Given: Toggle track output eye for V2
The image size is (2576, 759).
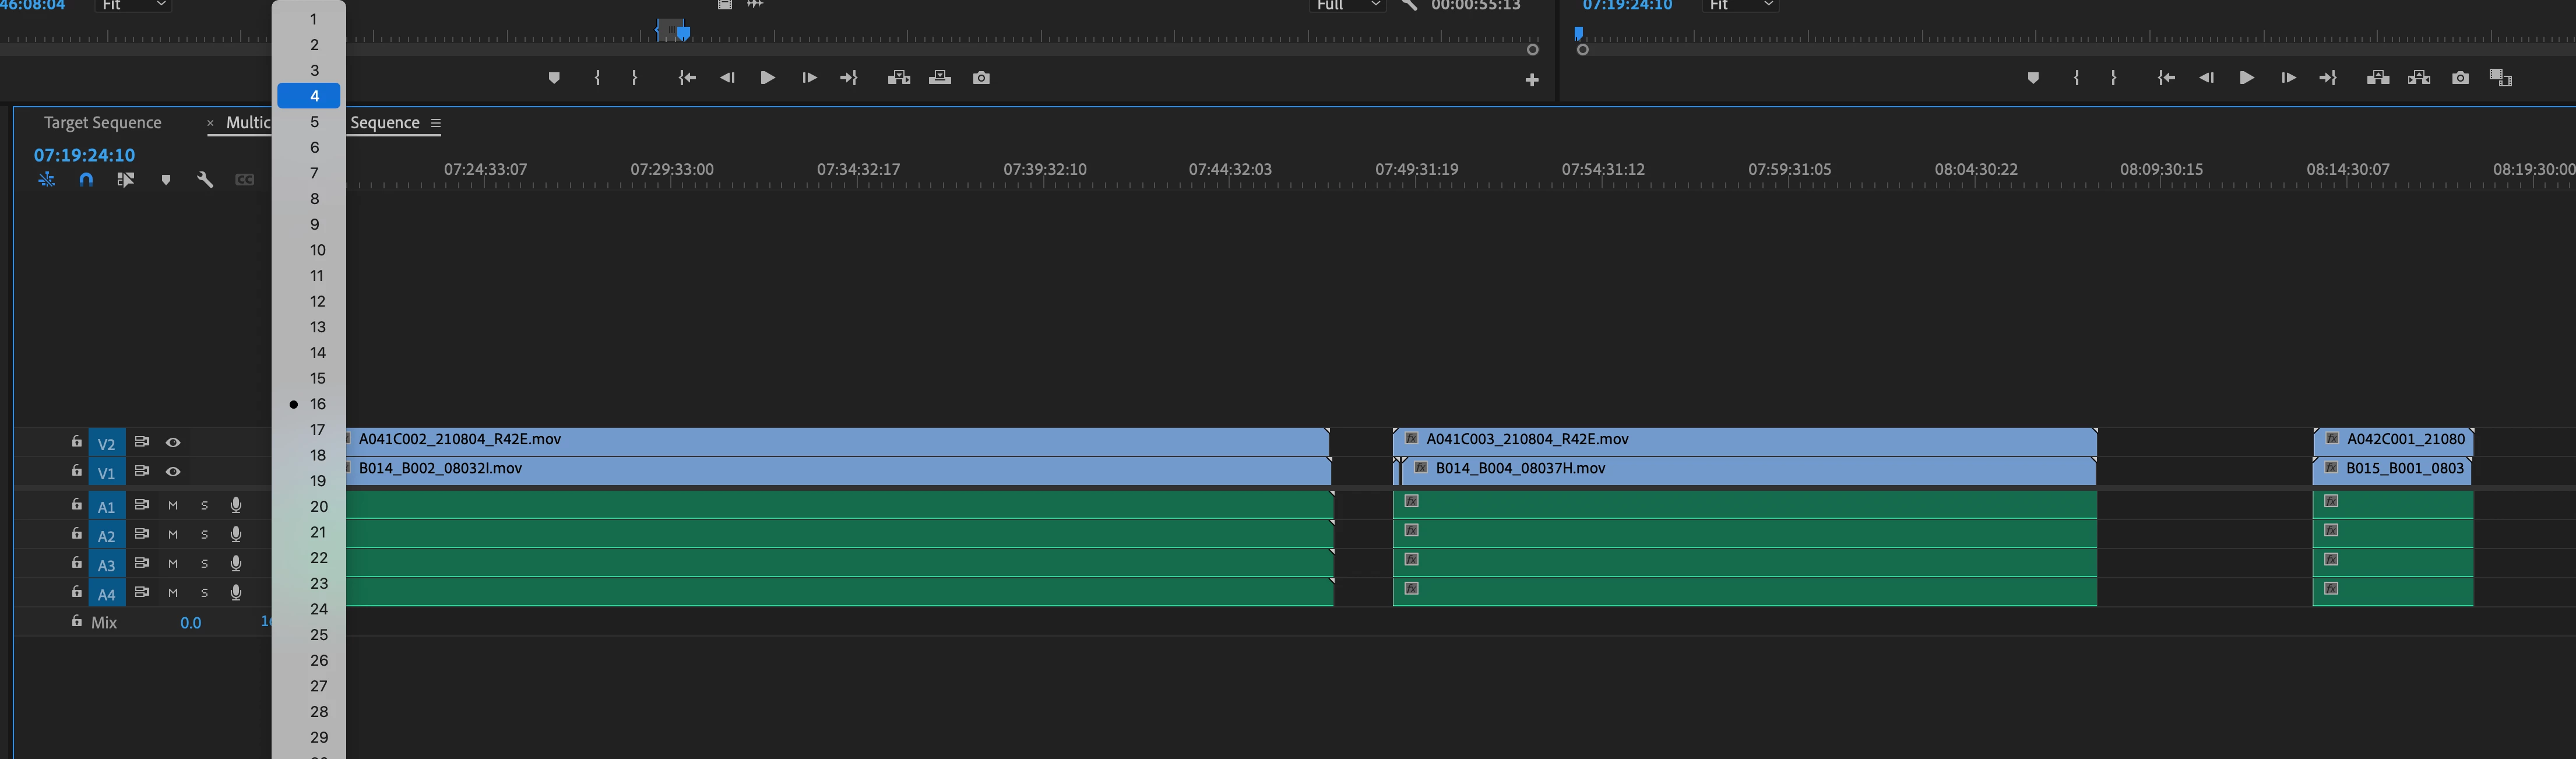Looking at the screenshot, I should [x=173, y=442].
